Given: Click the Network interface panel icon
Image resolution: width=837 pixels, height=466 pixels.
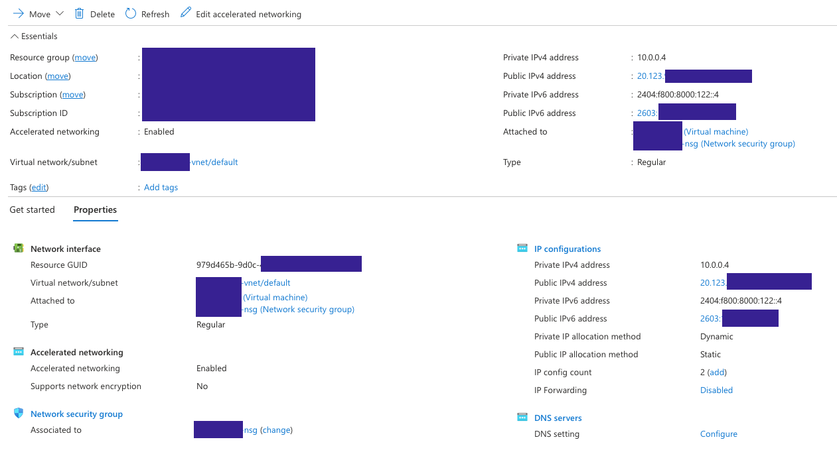Looking at the screenshot, I should click(18, 247).
